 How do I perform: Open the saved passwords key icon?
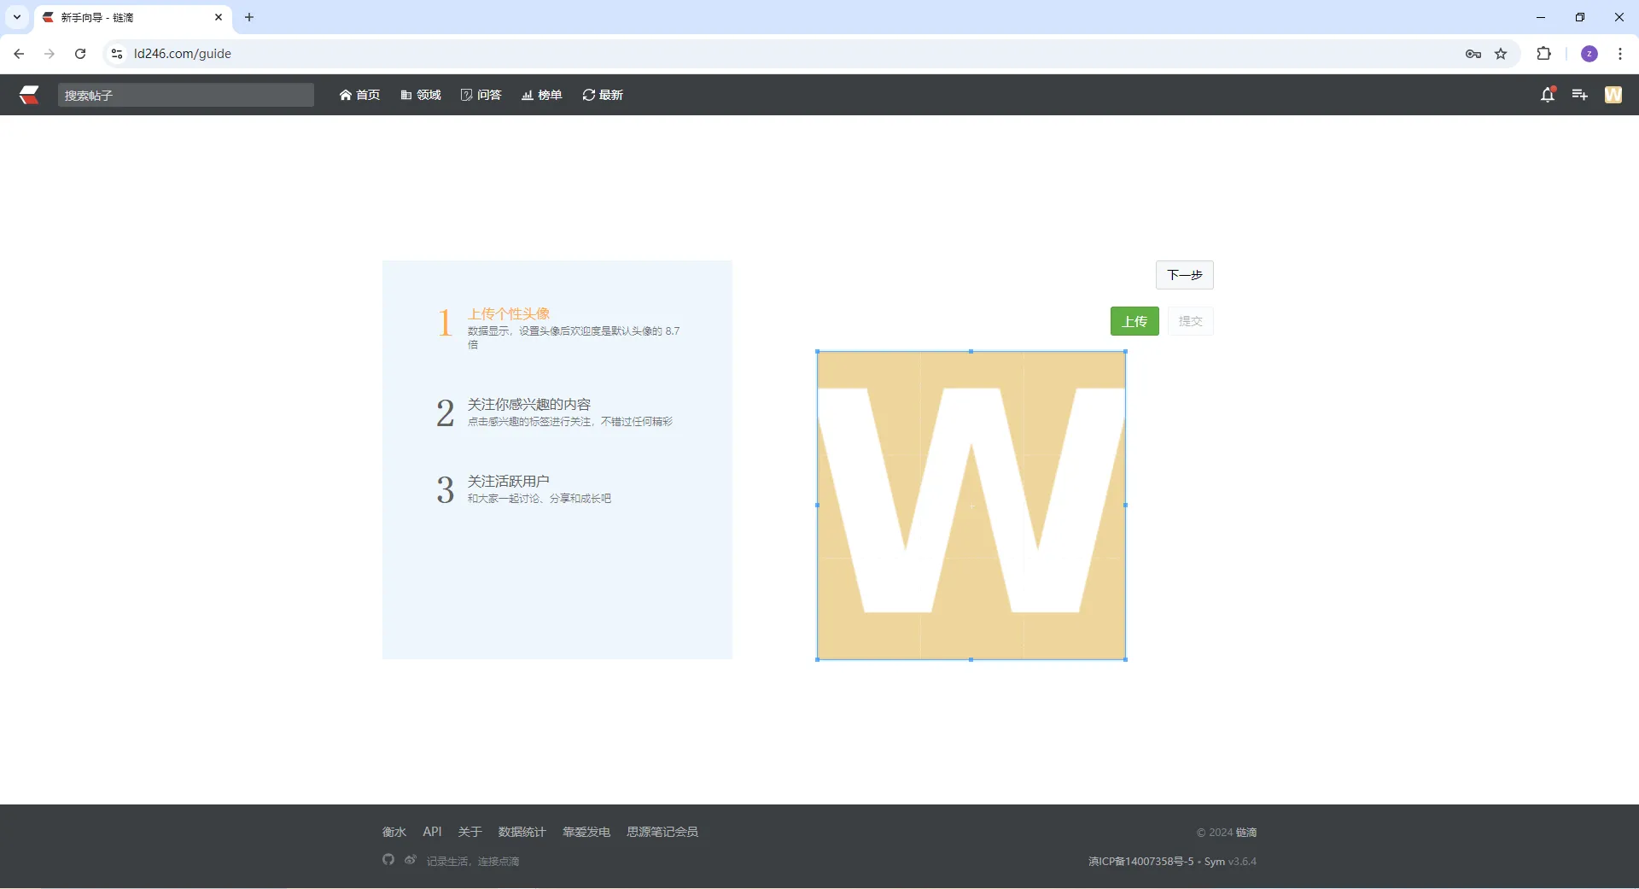pos(1473,54)
